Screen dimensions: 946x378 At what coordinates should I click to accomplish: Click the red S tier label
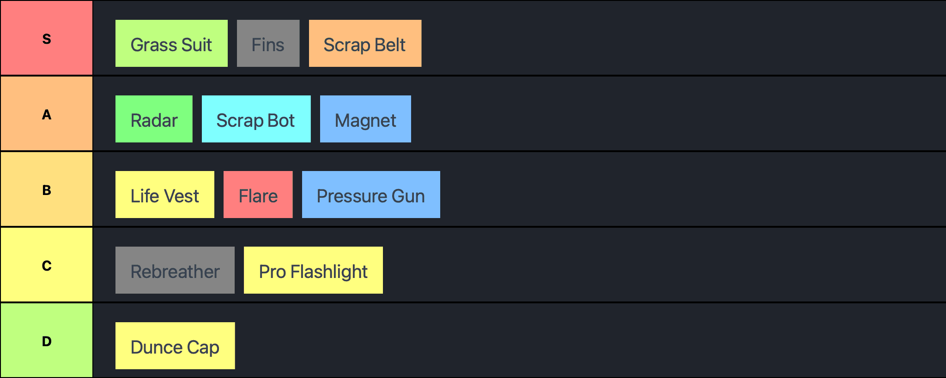coord(47,38)
